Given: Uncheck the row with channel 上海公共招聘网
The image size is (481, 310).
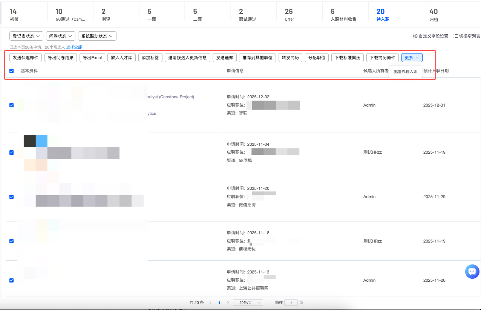Looking at the screenshot, I should pos(11,280).
